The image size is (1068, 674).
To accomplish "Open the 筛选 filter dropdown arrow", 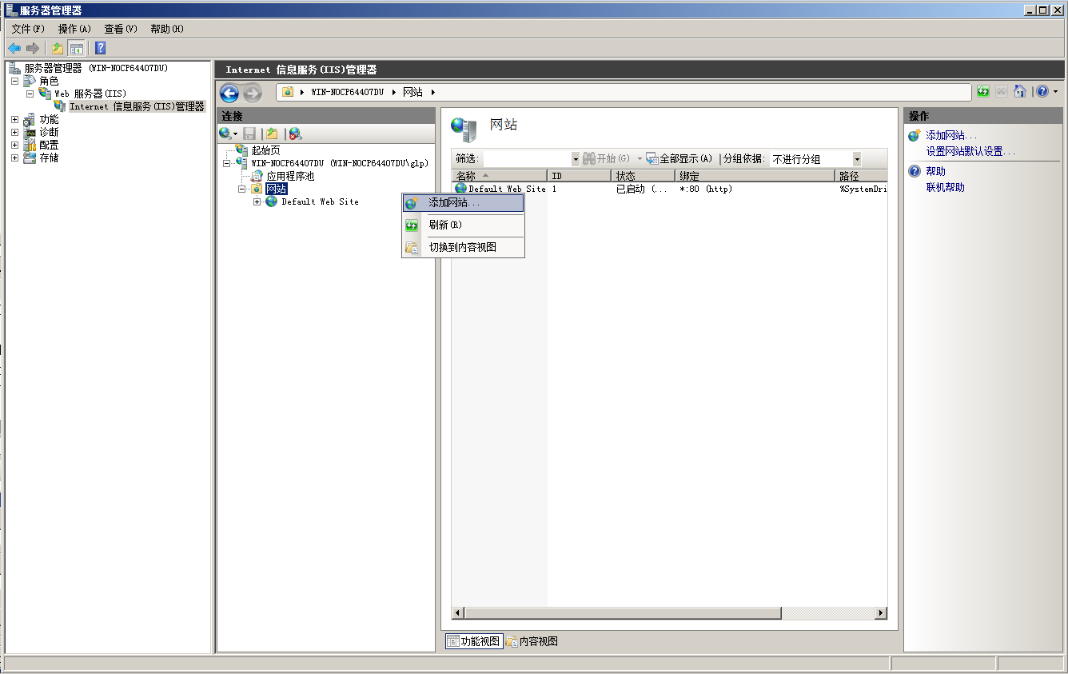I will [x=575, y=159].
